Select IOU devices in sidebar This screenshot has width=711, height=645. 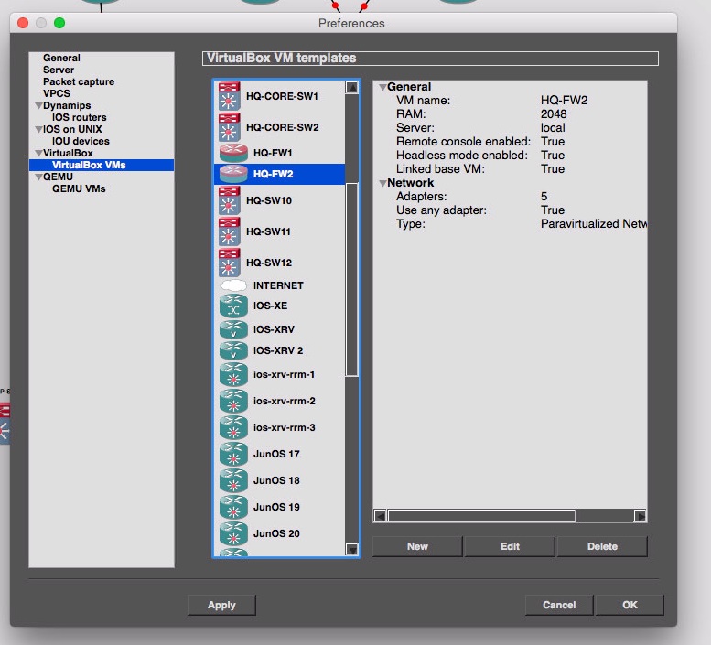tap(81, 141)
